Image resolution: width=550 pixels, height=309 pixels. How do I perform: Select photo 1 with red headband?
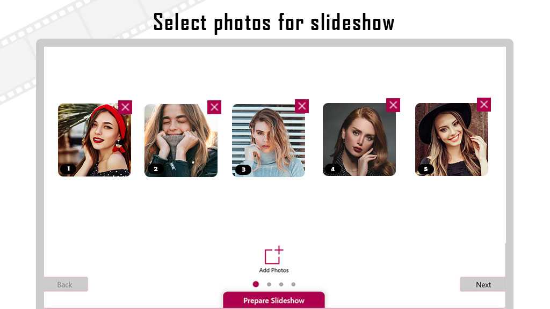[x=95, y=140]
